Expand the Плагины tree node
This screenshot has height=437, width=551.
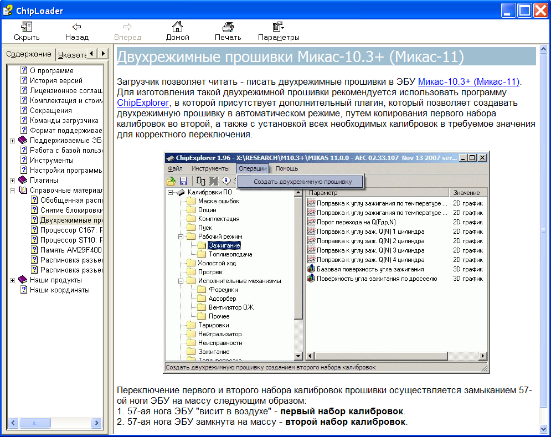[13, 181]
